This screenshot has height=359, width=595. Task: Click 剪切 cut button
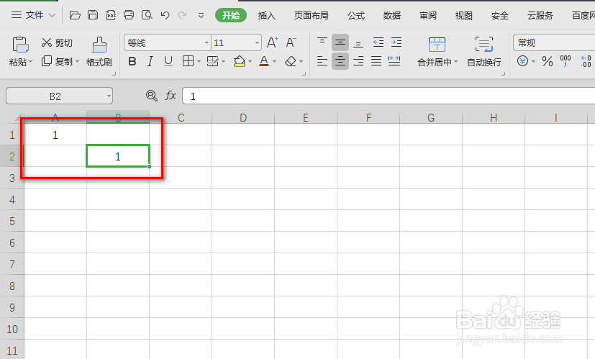(x=57, y=42)
